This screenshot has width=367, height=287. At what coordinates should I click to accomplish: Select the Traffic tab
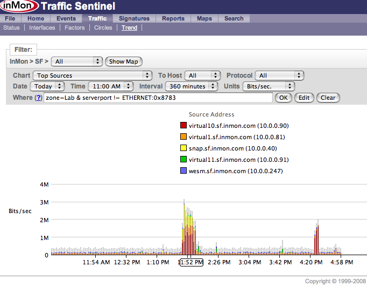(x=97, y=18)
